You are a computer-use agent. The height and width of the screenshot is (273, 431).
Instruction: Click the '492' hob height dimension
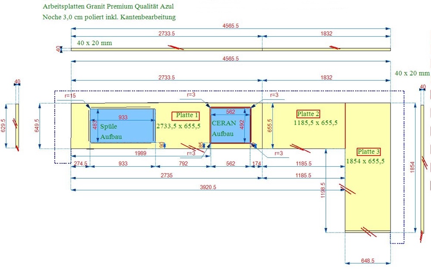242,124
